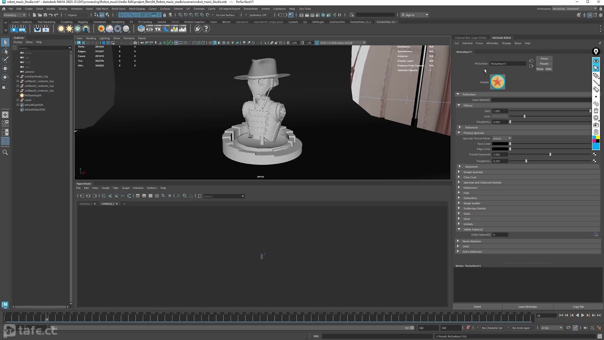Switch to Channel Box / Layer Editor tab

point(470,38)
